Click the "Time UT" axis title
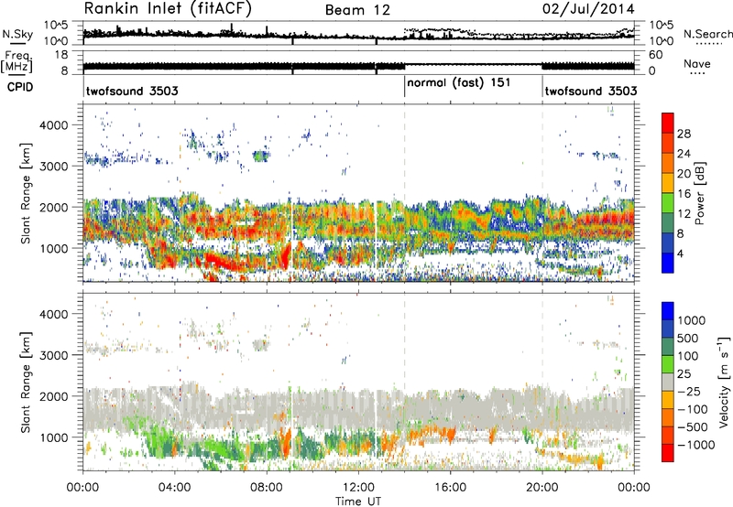733x507 pixels. tap(358, 501)
